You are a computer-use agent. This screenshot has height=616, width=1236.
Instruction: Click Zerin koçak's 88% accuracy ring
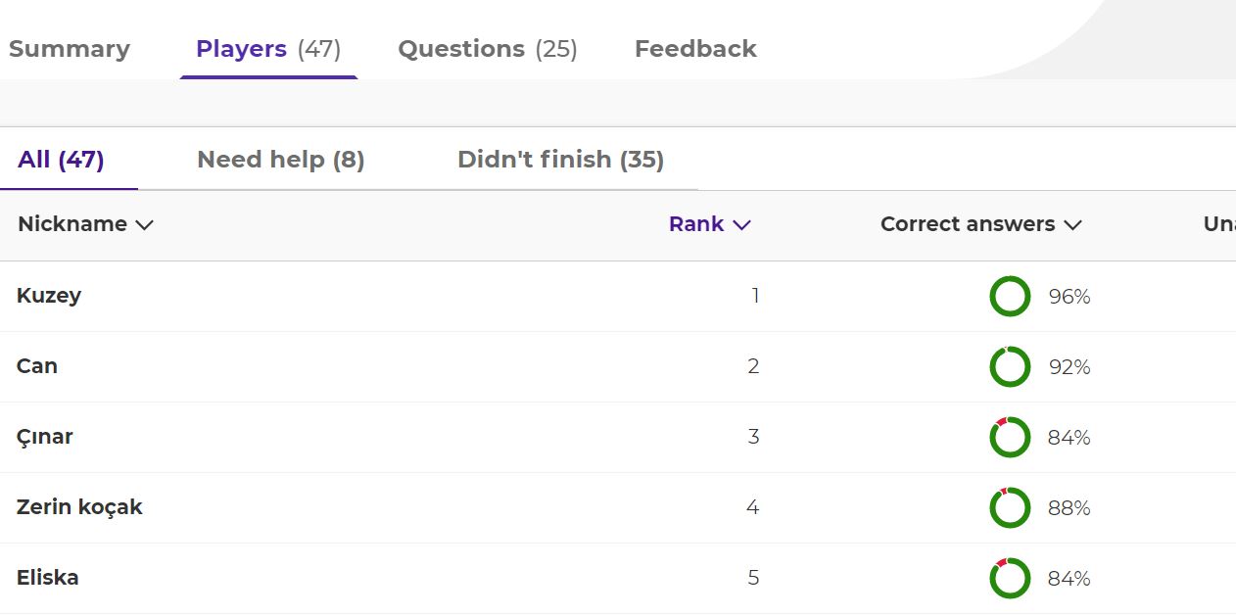[x=1010, y=508]
